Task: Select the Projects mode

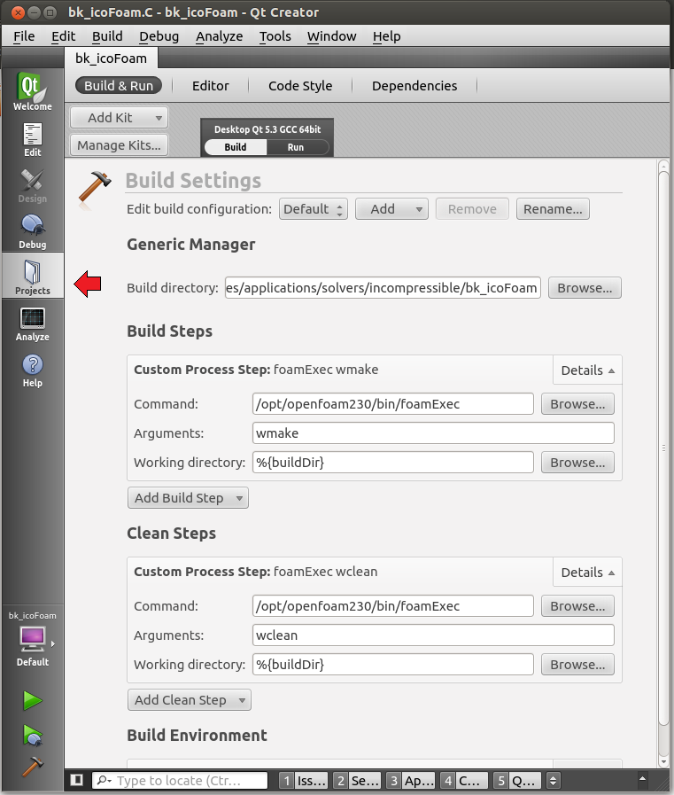Action: 33,276
